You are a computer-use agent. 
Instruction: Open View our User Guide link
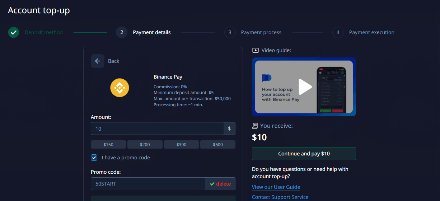[x=276, y=187]
